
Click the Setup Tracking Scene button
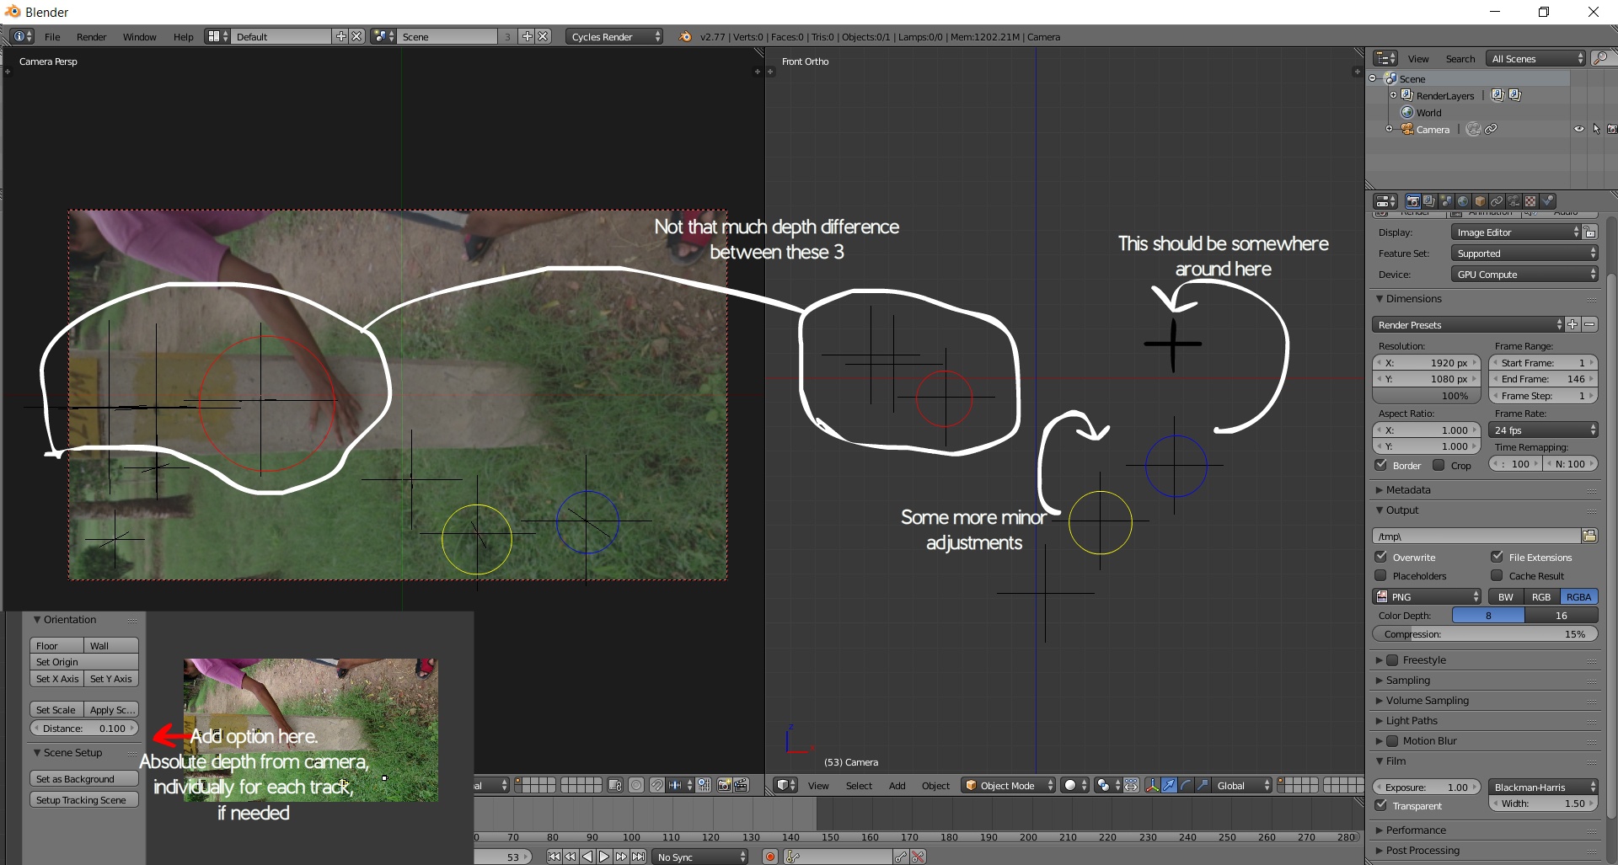pyautogui.click(x=84, y=800)
